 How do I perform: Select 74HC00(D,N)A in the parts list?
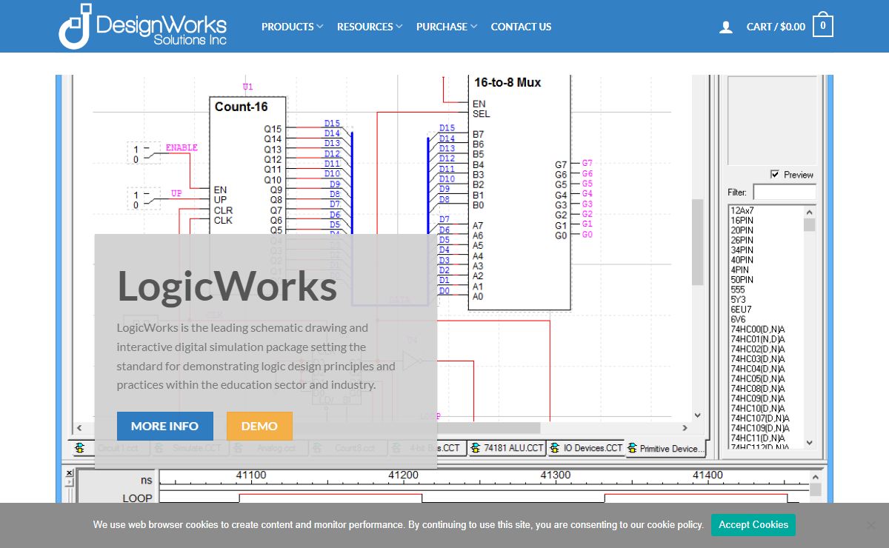[758, 330]
